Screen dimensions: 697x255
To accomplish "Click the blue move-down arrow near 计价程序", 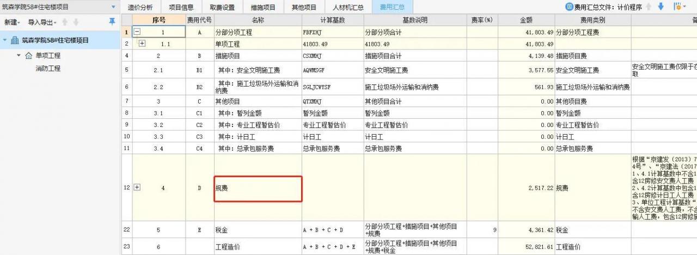I will coord(661,7).
